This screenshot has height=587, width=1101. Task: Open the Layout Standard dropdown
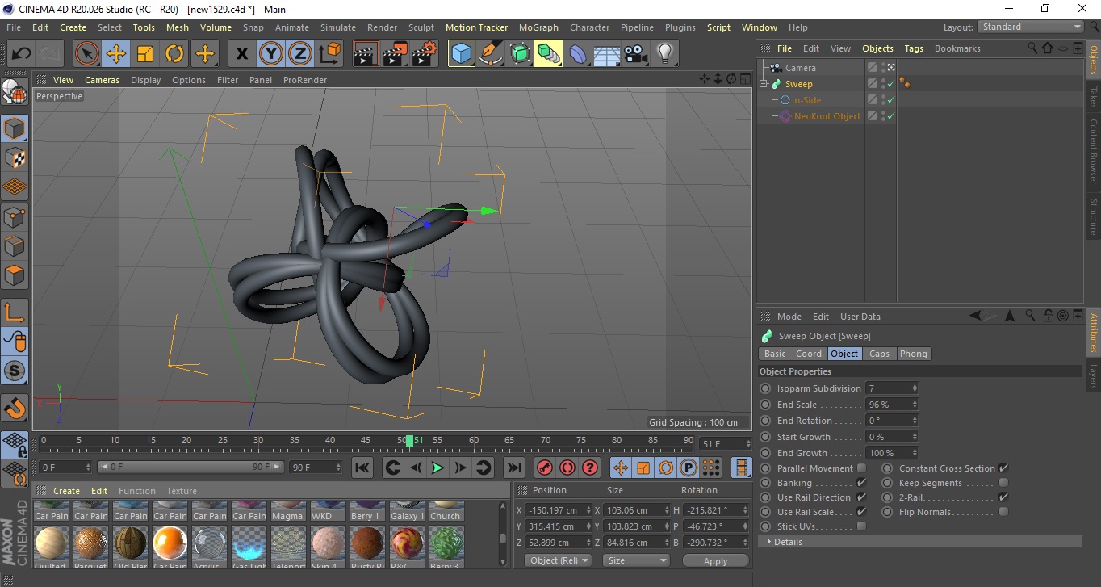(1030, 27)
